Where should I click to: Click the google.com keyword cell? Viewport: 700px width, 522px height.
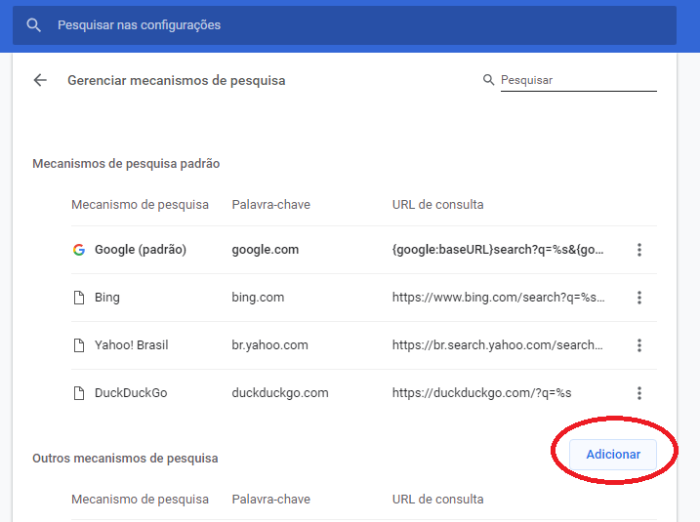[x=266, y=250]
